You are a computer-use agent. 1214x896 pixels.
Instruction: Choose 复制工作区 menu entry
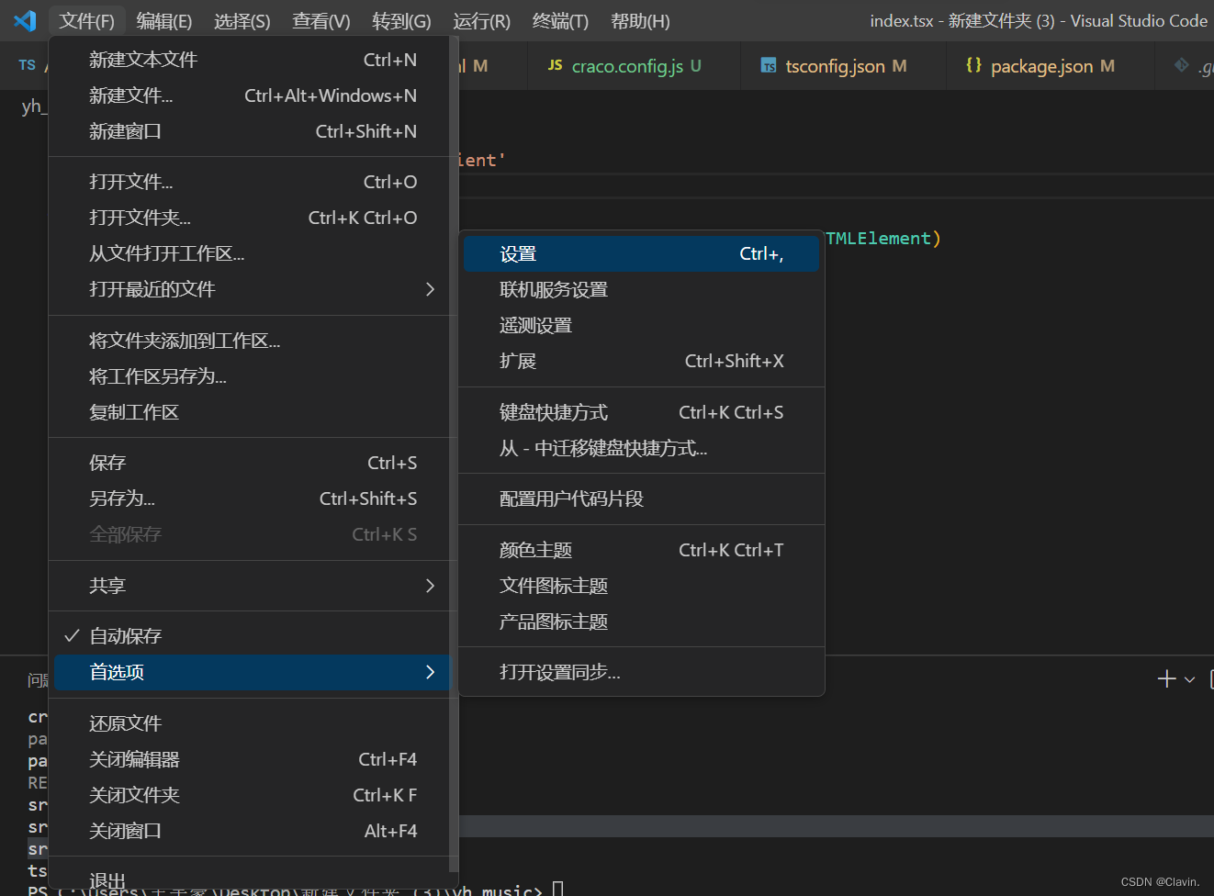pyautogui.click(x=253, y=412)
